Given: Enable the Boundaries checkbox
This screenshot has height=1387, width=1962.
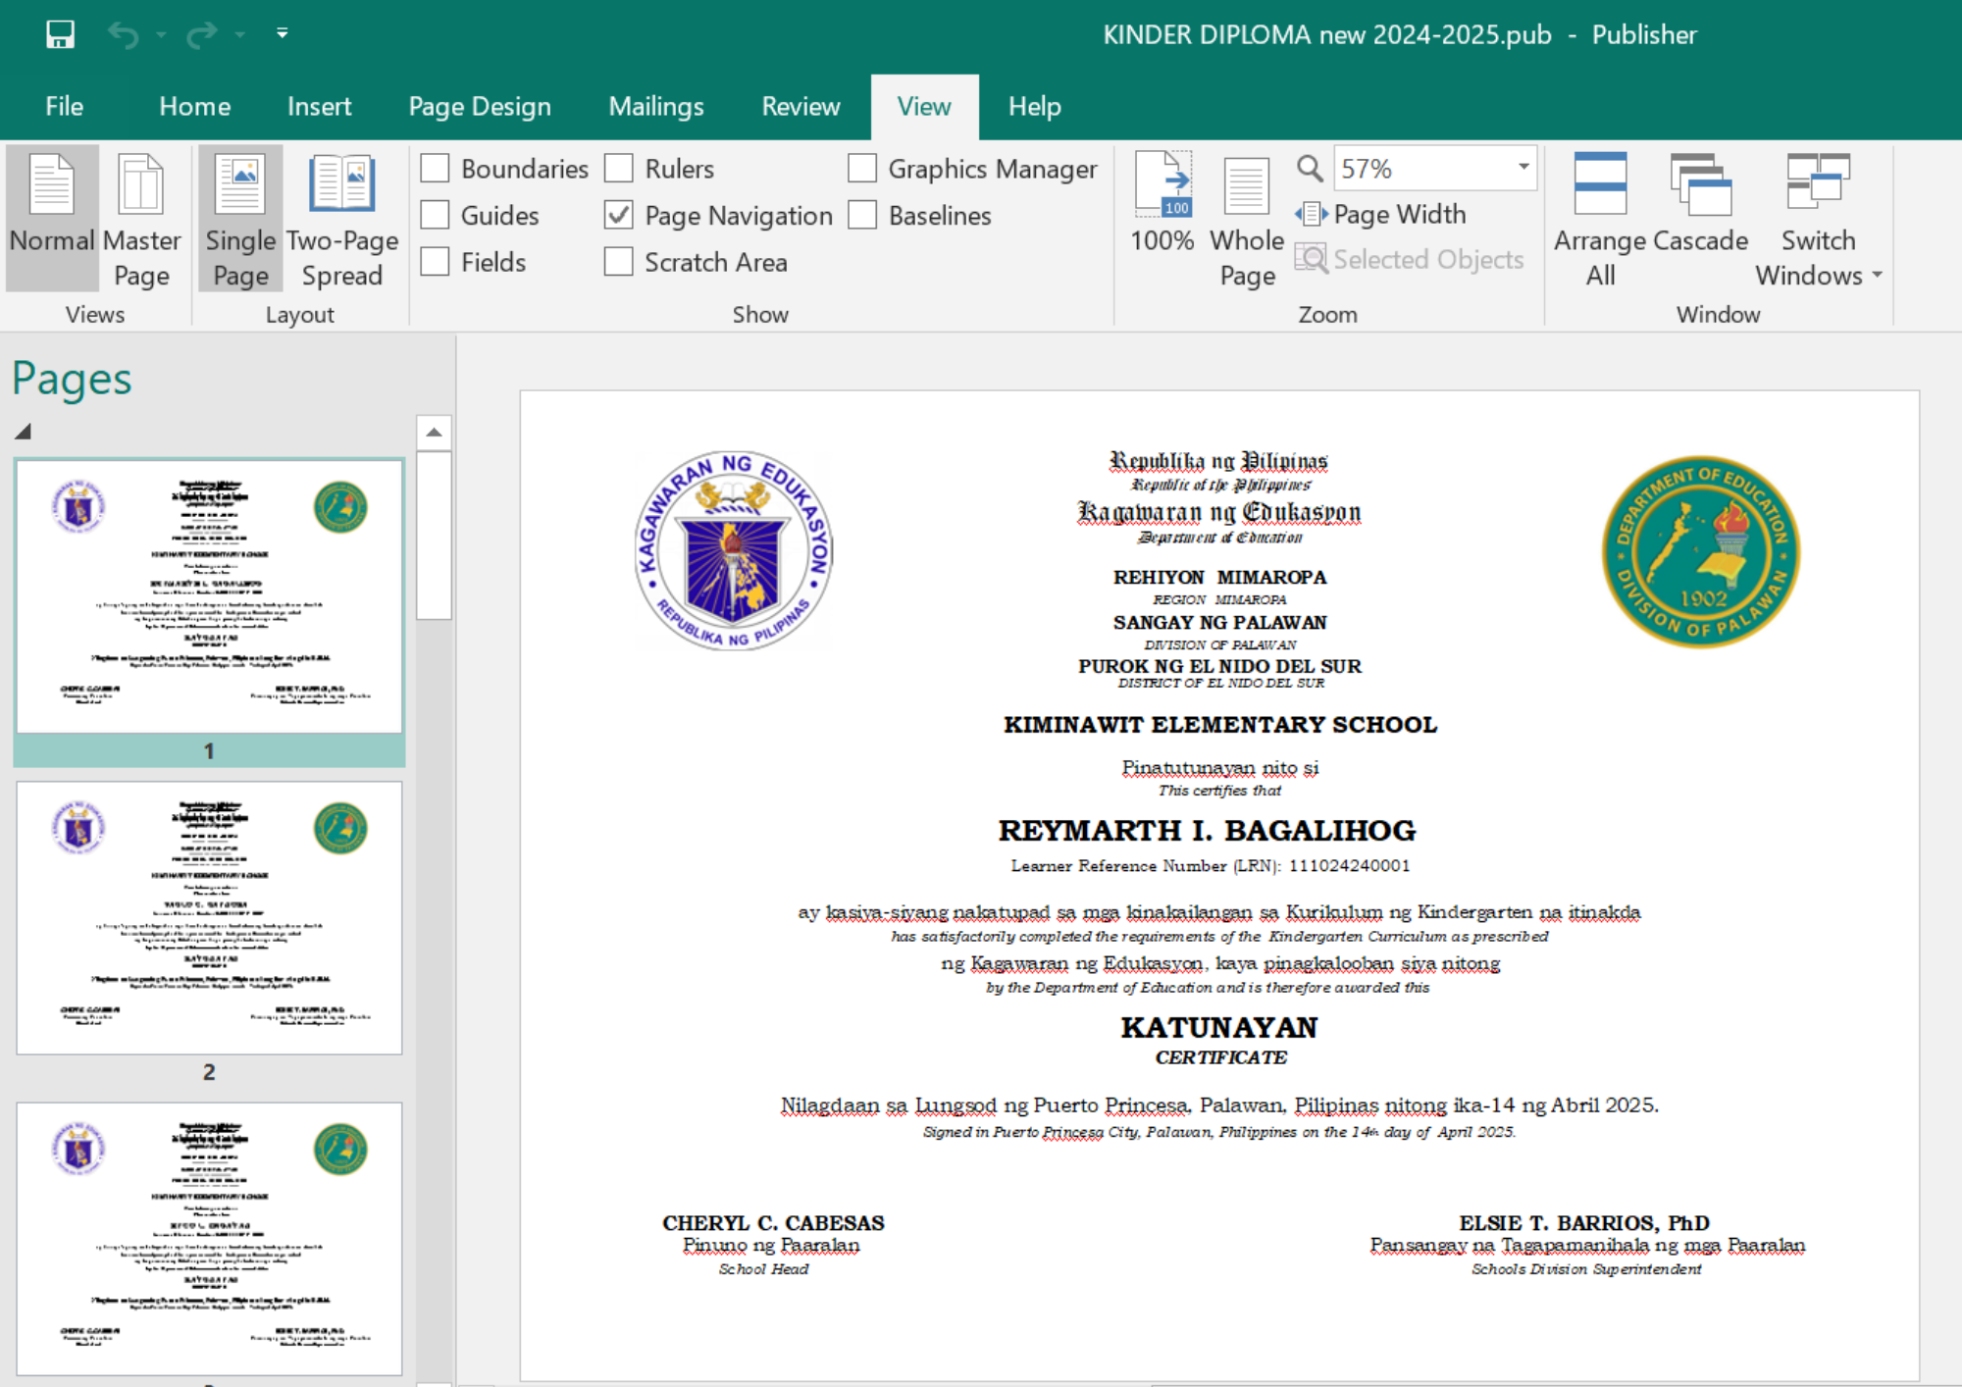Looking at the screenshot, I should (435, 169).
